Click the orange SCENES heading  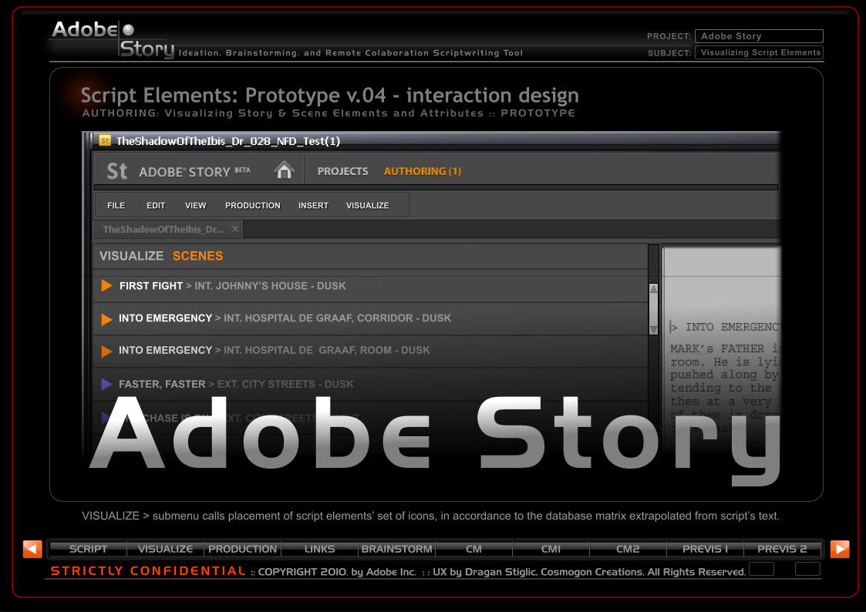[197, 256]
